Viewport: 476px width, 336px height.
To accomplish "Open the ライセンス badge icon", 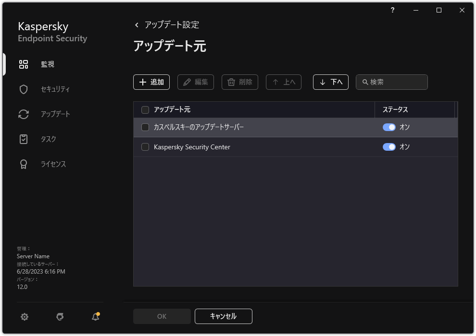I will point(23,164).
